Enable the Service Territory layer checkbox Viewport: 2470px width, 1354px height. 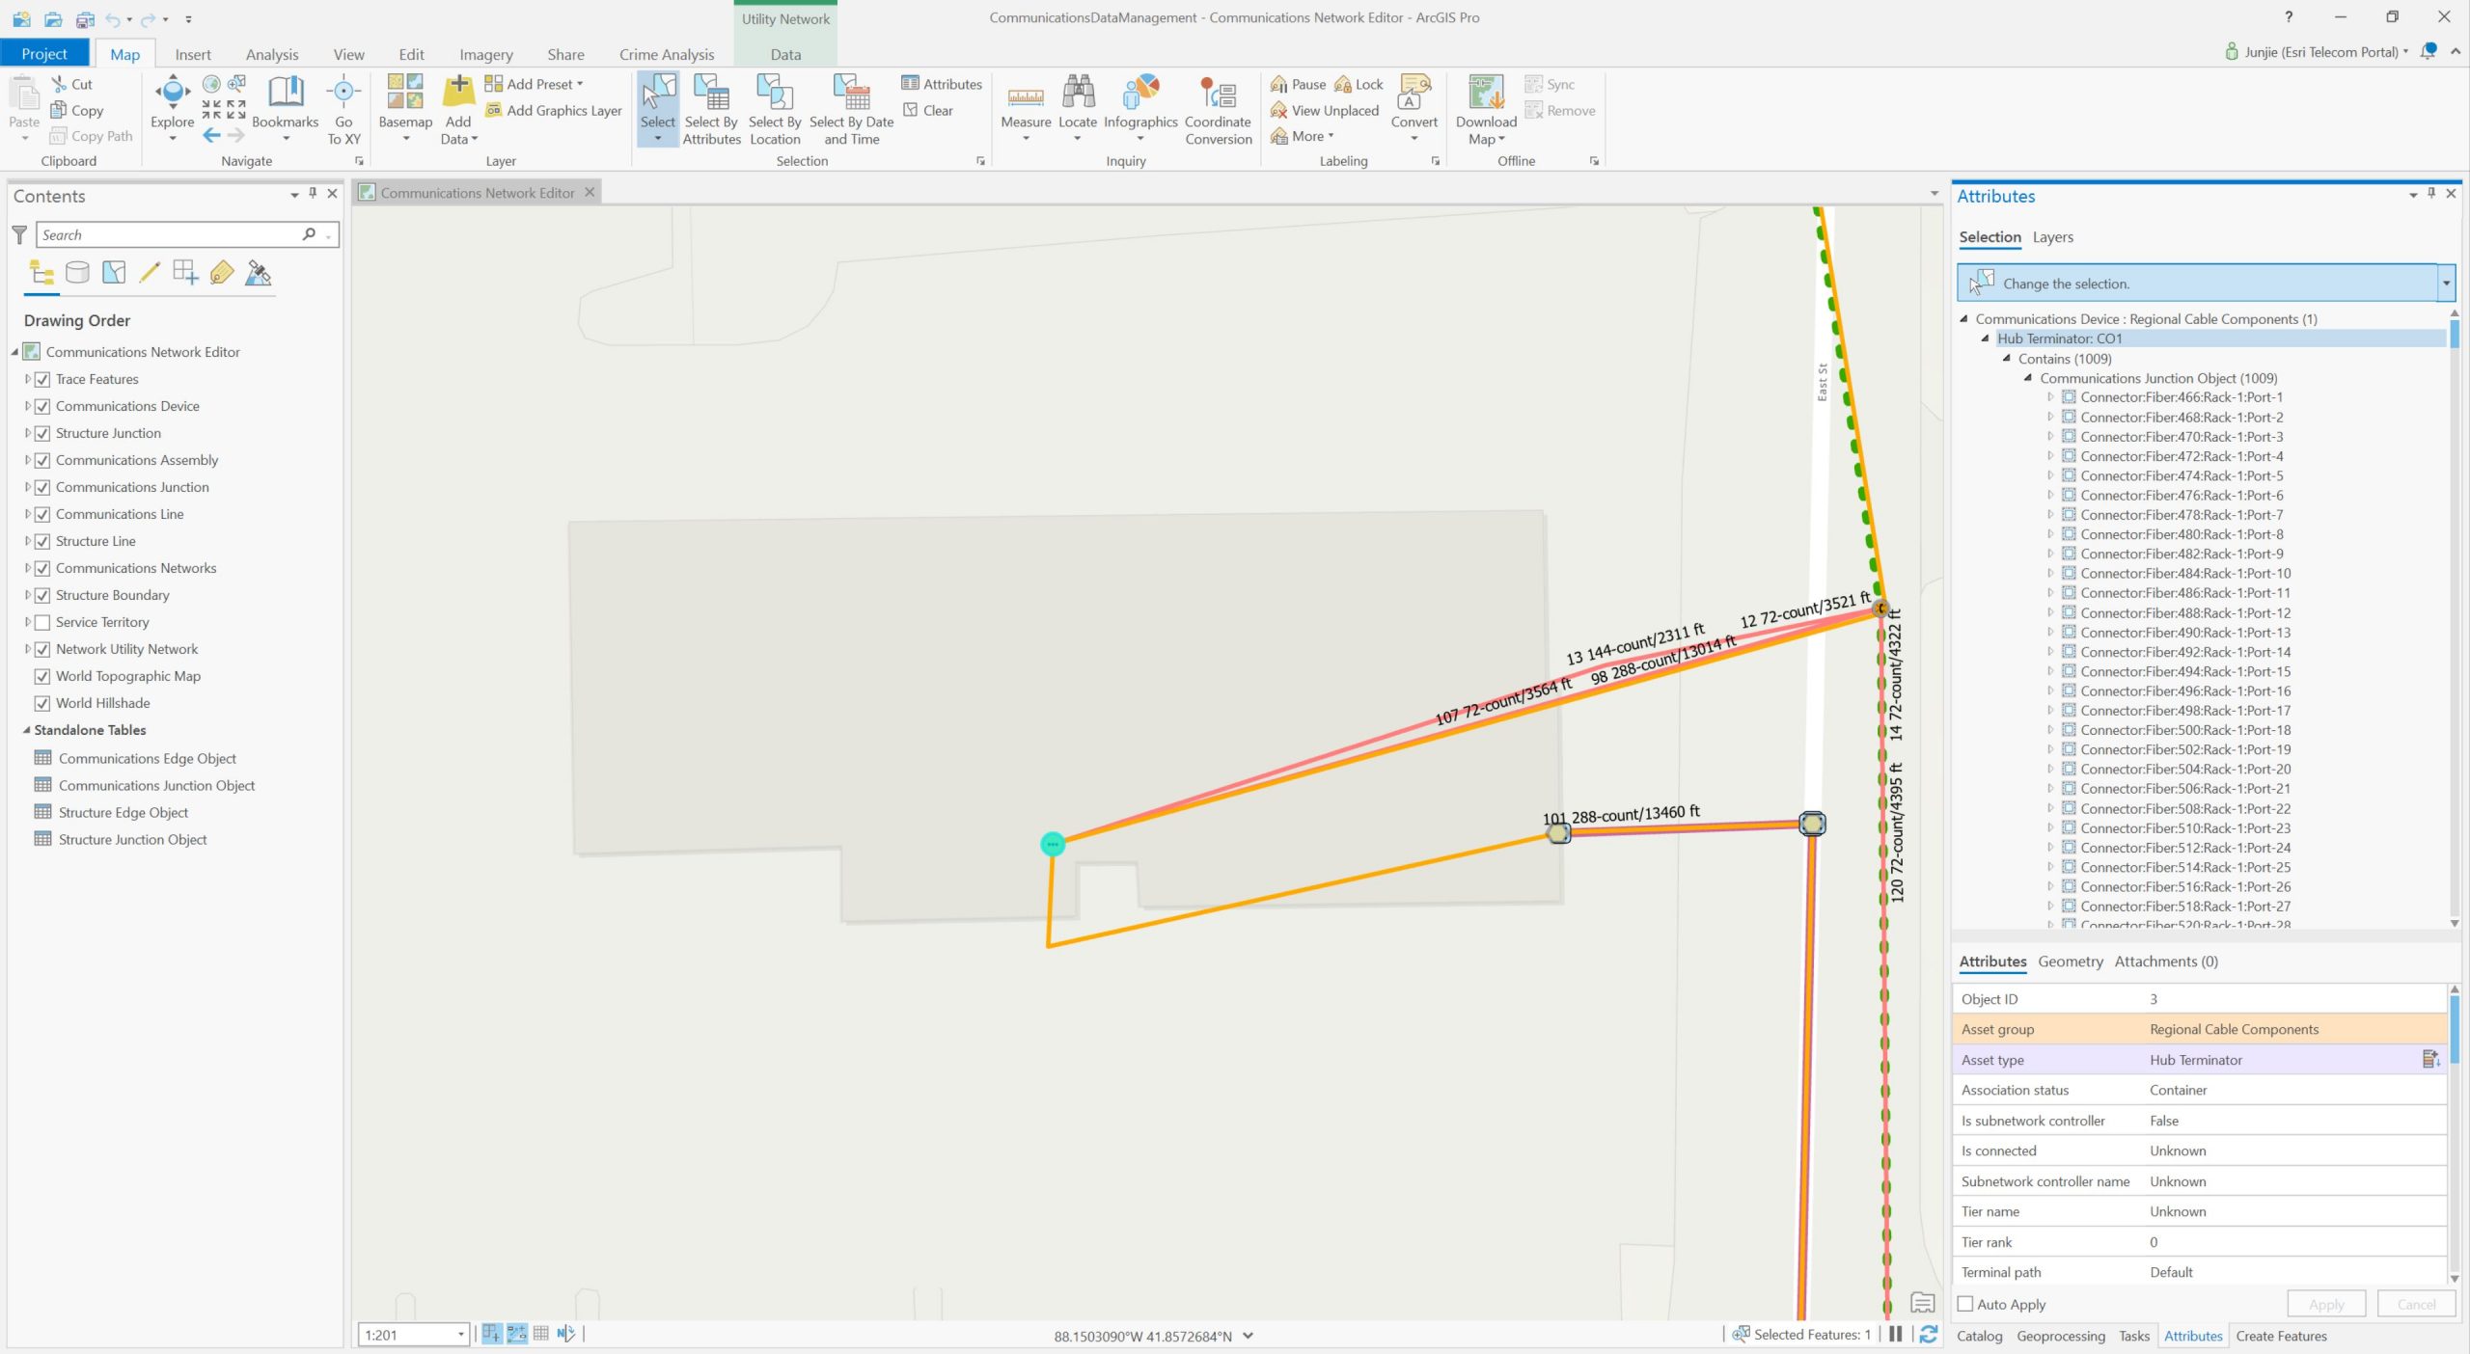pyautogui.click(x=42, y=622)
